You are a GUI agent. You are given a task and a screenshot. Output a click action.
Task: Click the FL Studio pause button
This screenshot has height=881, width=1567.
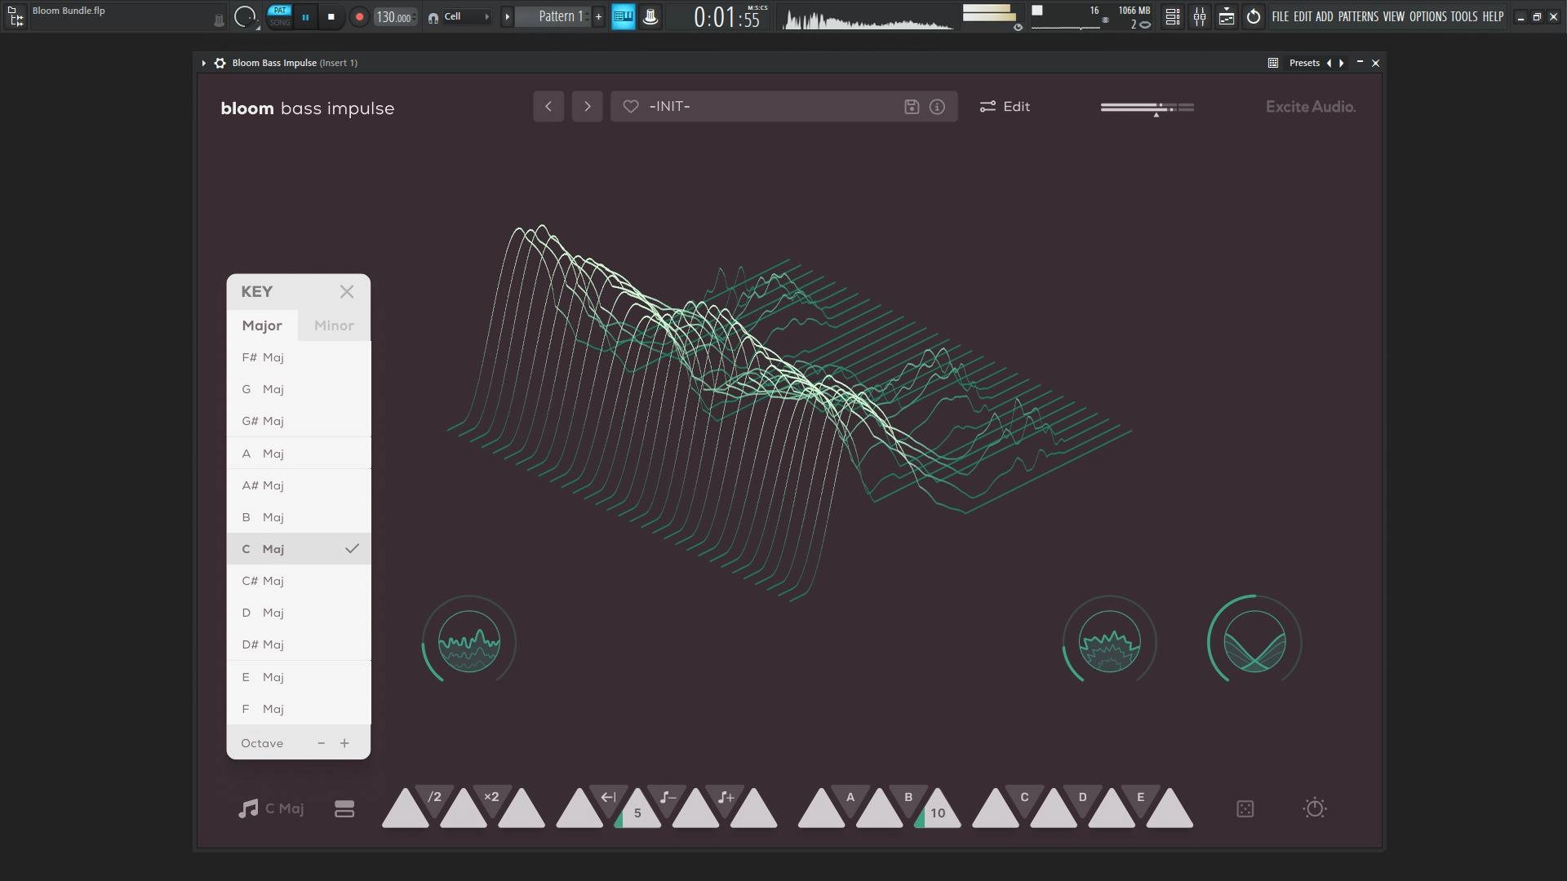(305, 16)
